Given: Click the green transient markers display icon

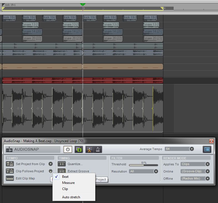Looking at the screenshot, I should pyautogui.click(x=79, y=149).
